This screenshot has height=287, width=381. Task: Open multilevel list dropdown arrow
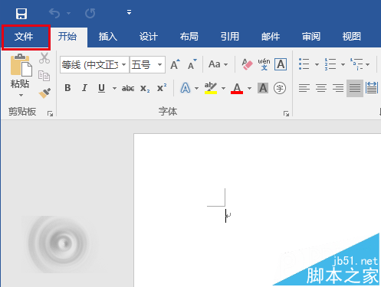(x=368, y=64)
